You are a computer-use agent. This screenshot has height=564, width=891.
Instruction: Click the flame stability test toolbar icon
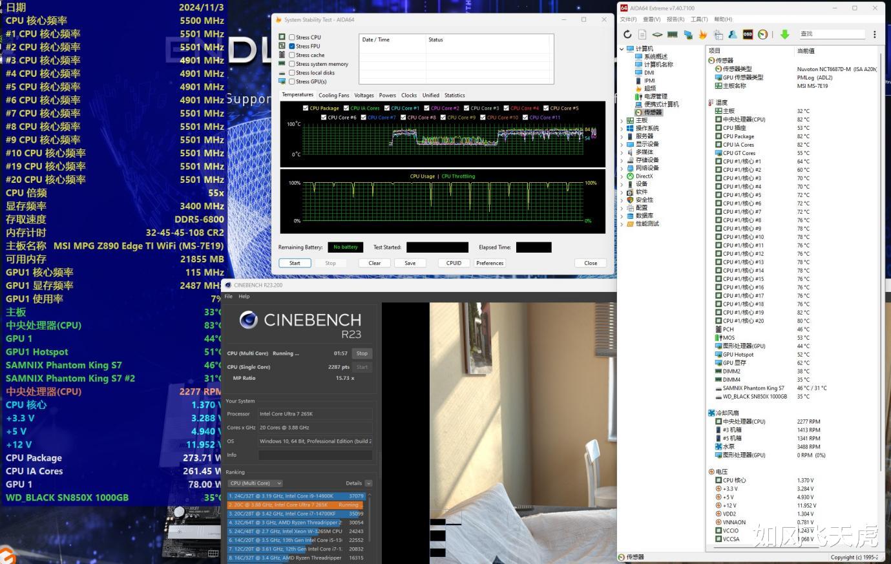[702, 34]
